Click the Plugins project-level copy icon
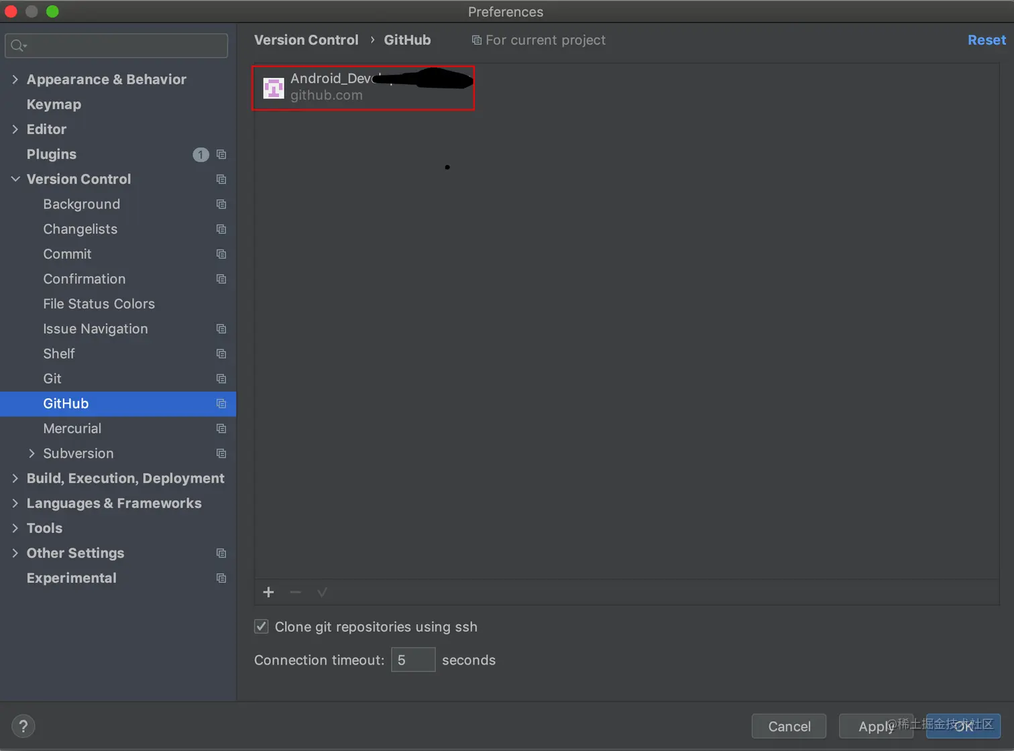Screen dimensions: 1014x751 (x=221, y=154)
